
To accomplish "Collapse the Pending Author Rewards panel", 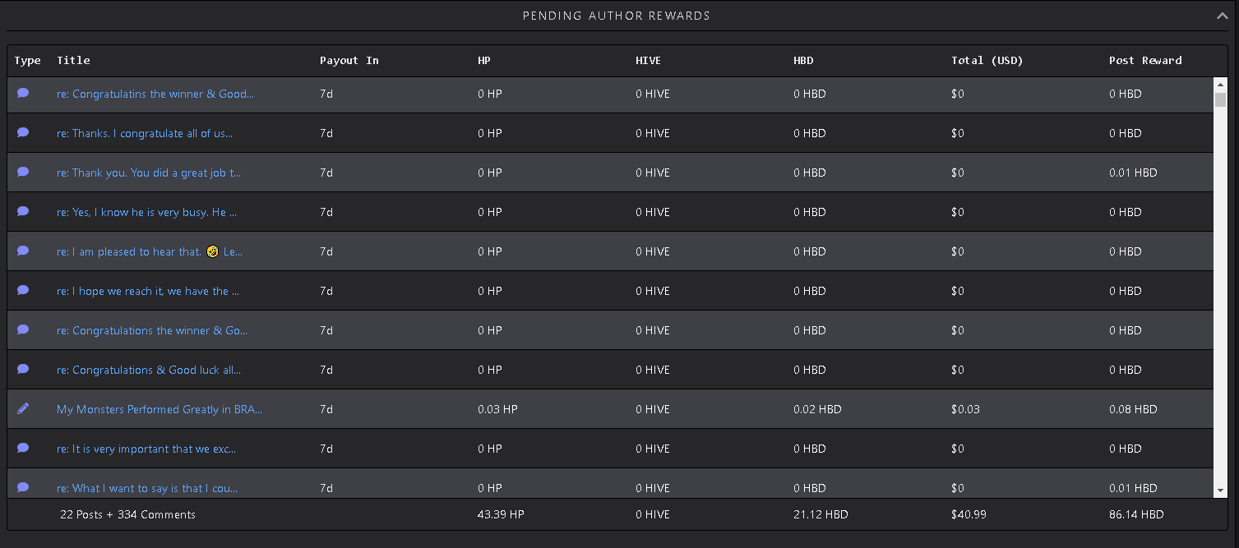I will click(x=1222, y=15).
